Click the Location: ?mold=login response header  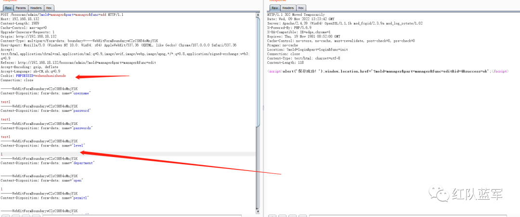point(307,49)
